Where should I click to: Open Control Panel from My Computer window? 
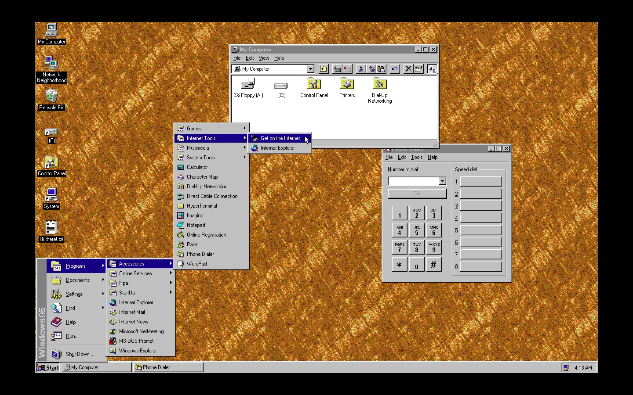click(313, 84)
